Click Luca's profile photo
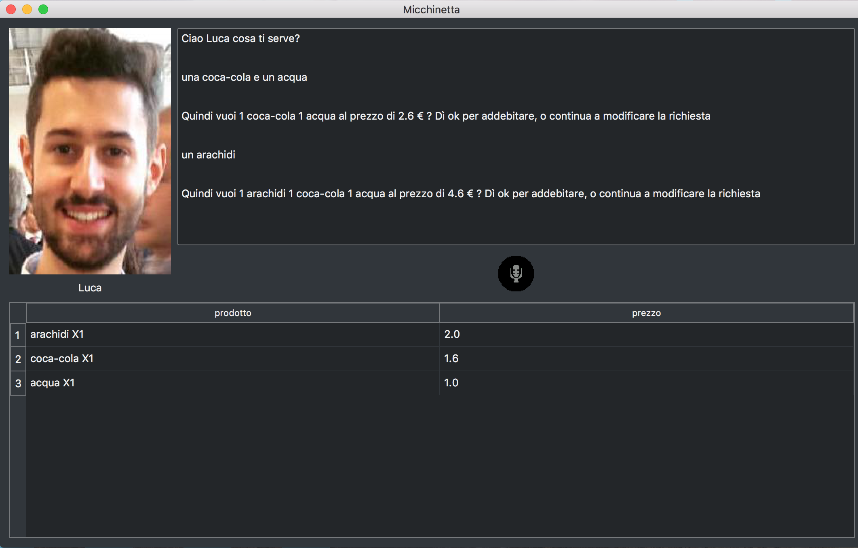 [90, 151]
